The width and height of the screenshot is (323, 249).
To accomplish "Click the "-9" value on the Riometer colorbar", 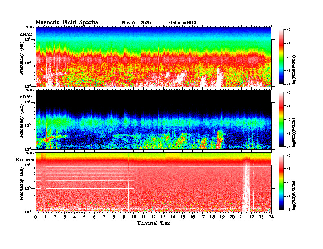I will [289, 210].
